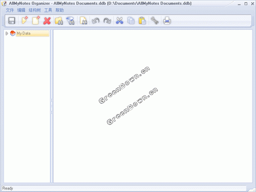Click the Save floppy disk icon
Screen dimensions: 256x192
12,21
